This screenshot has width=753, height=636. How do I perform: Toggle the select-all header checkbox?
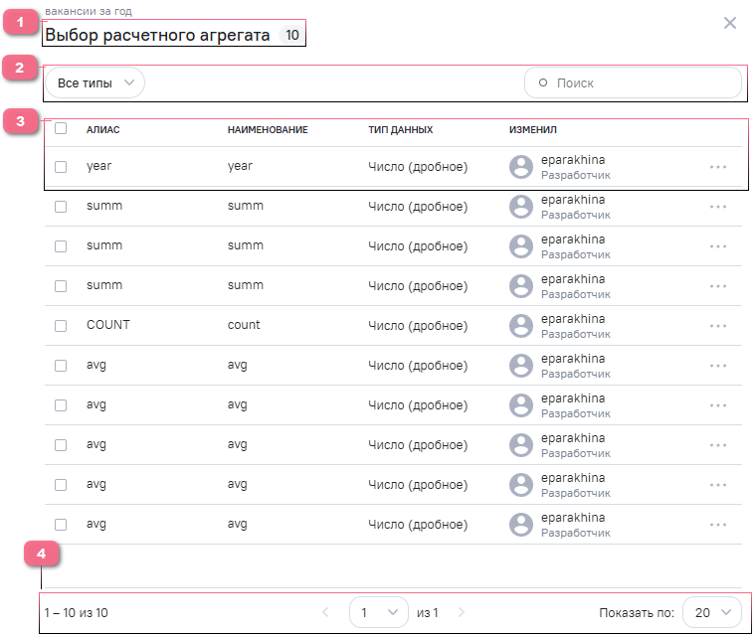(61, 128)
